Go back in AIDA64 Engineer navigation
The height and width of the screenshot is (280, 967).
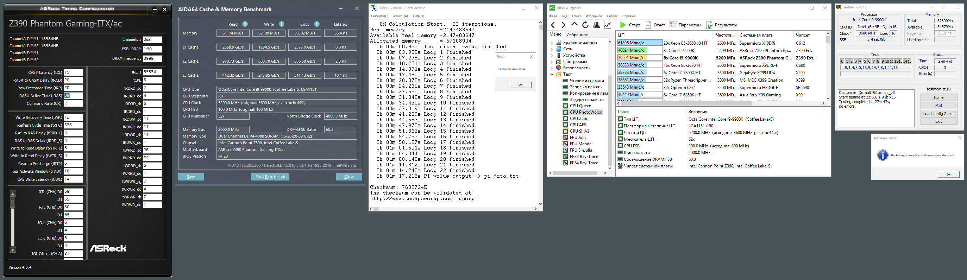coord(553,25)
